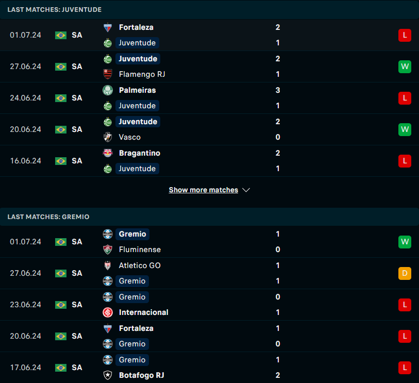Click L result badge for Bragantino match
The height and width of the screenshot is (383, 419).
(405, 161)
